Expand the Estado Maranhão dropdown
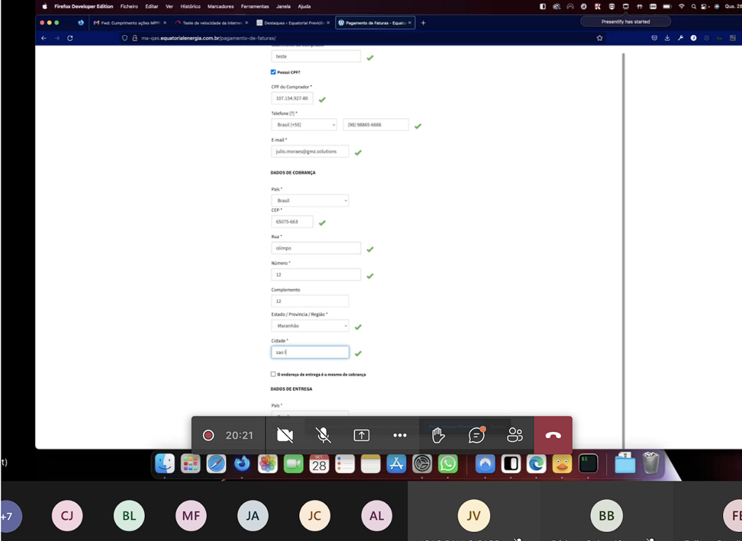 (x=310, y=326)
